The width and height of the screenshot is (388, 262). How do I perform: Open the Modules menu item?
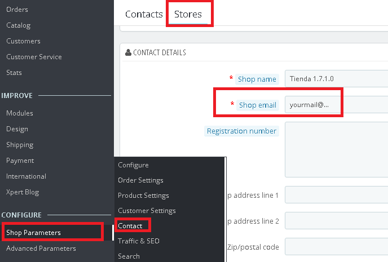20,113
